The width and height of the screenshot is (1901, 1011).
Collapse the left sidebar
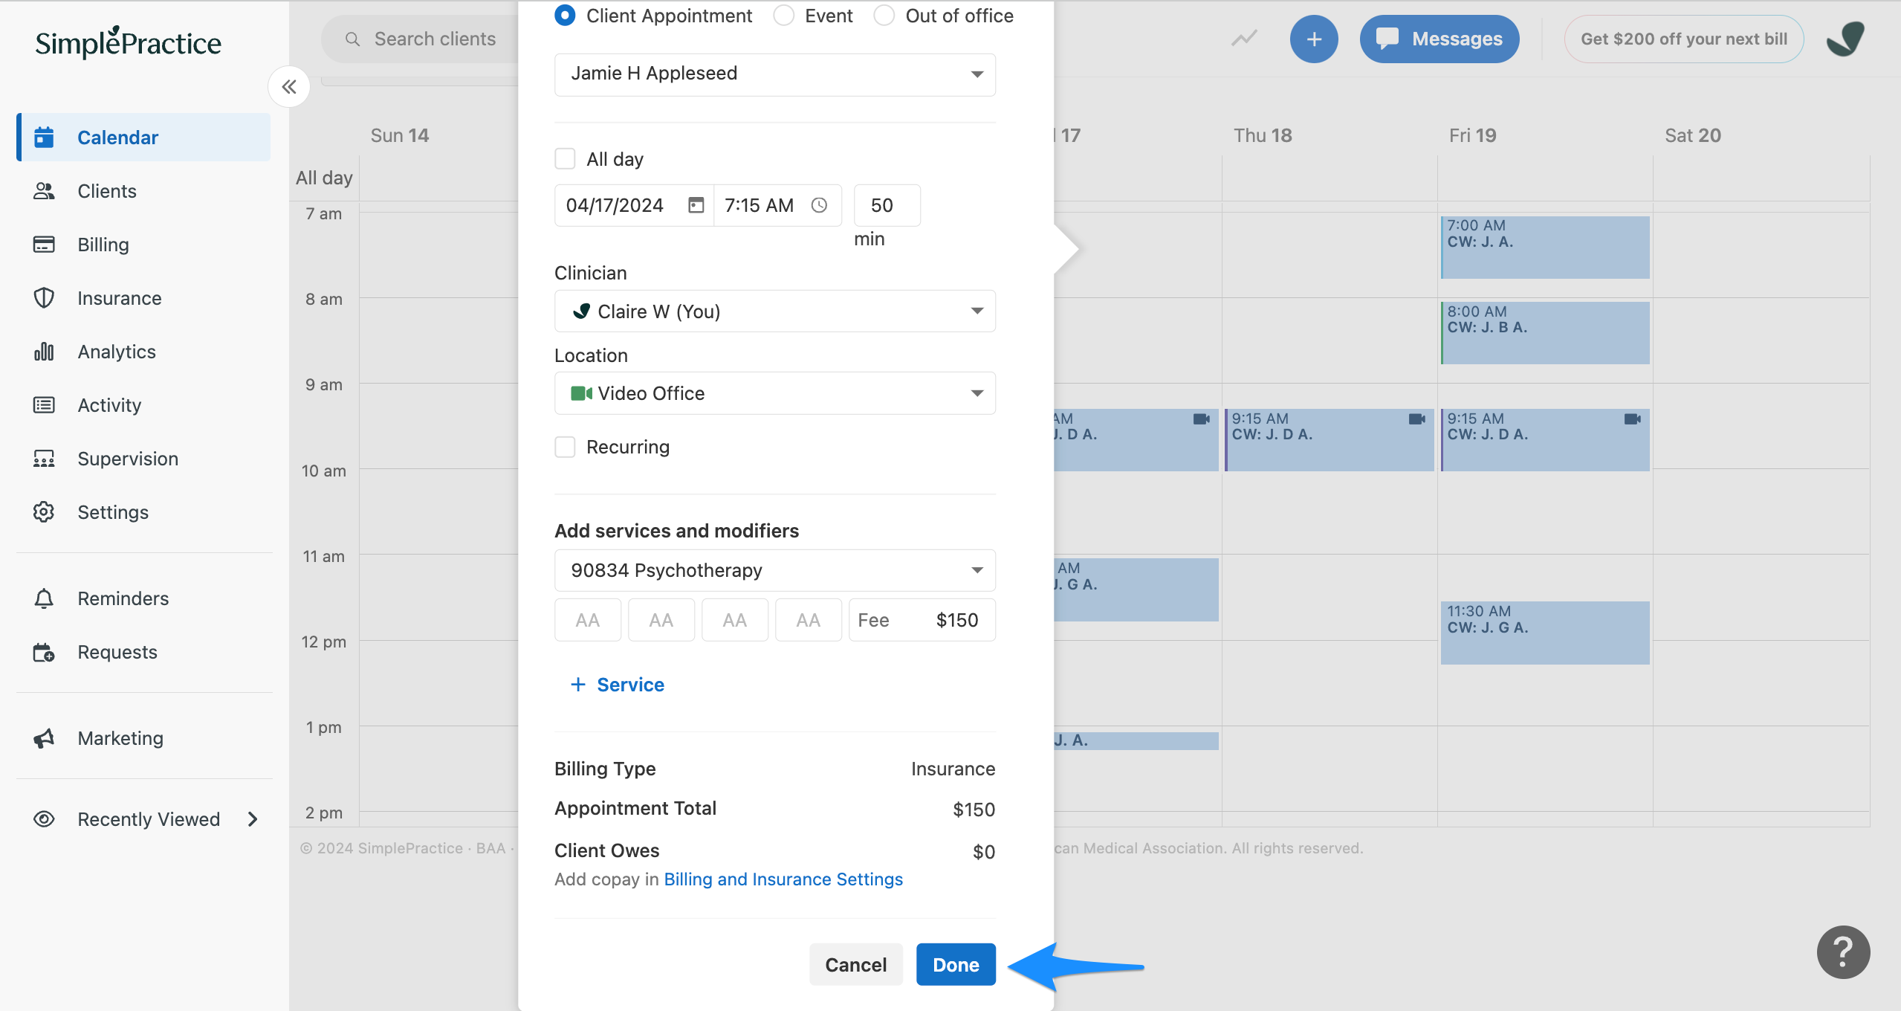pyautogui.click(x=289, y=86)
